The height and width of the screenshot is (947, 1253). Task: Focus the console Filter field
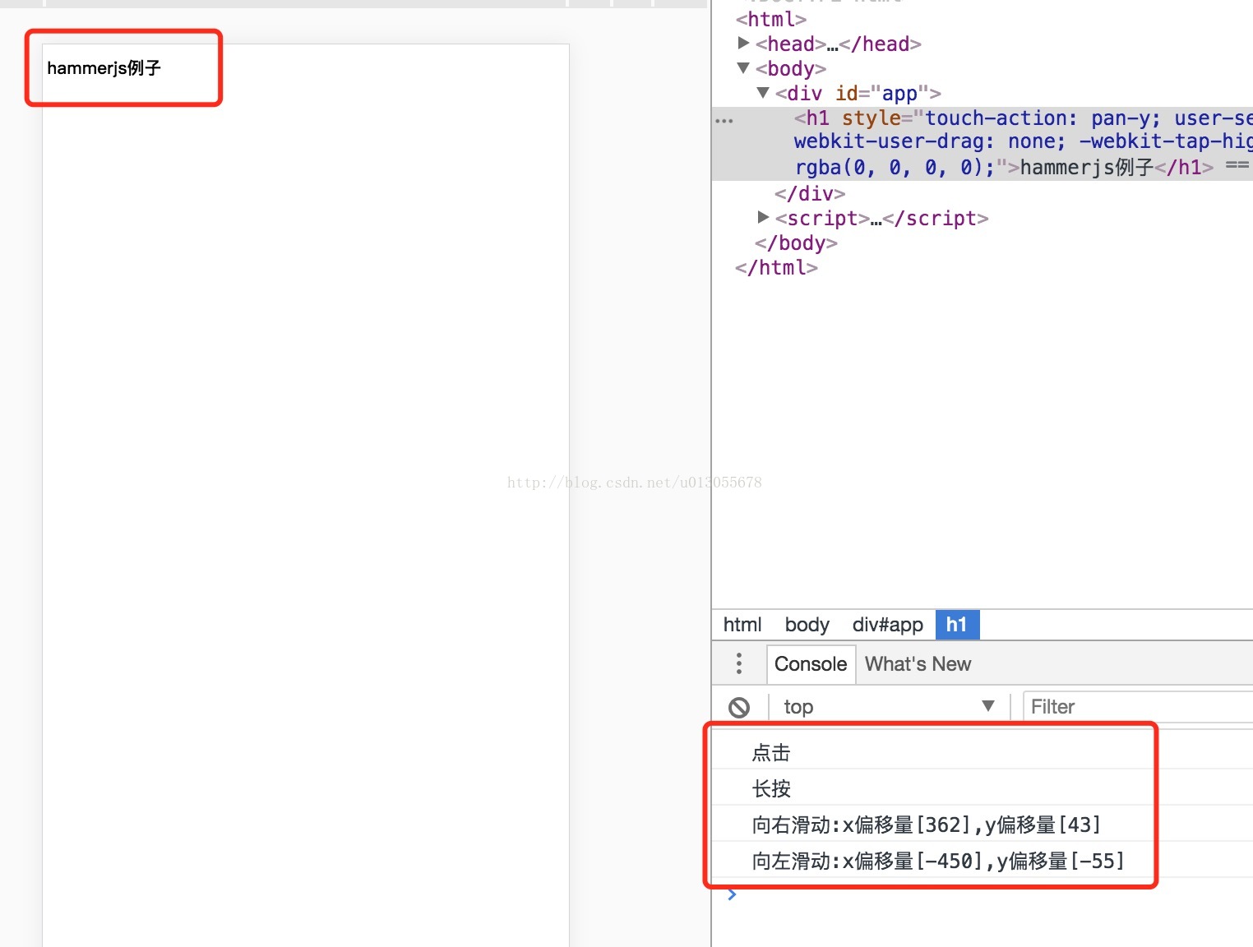pos(1138,707)
